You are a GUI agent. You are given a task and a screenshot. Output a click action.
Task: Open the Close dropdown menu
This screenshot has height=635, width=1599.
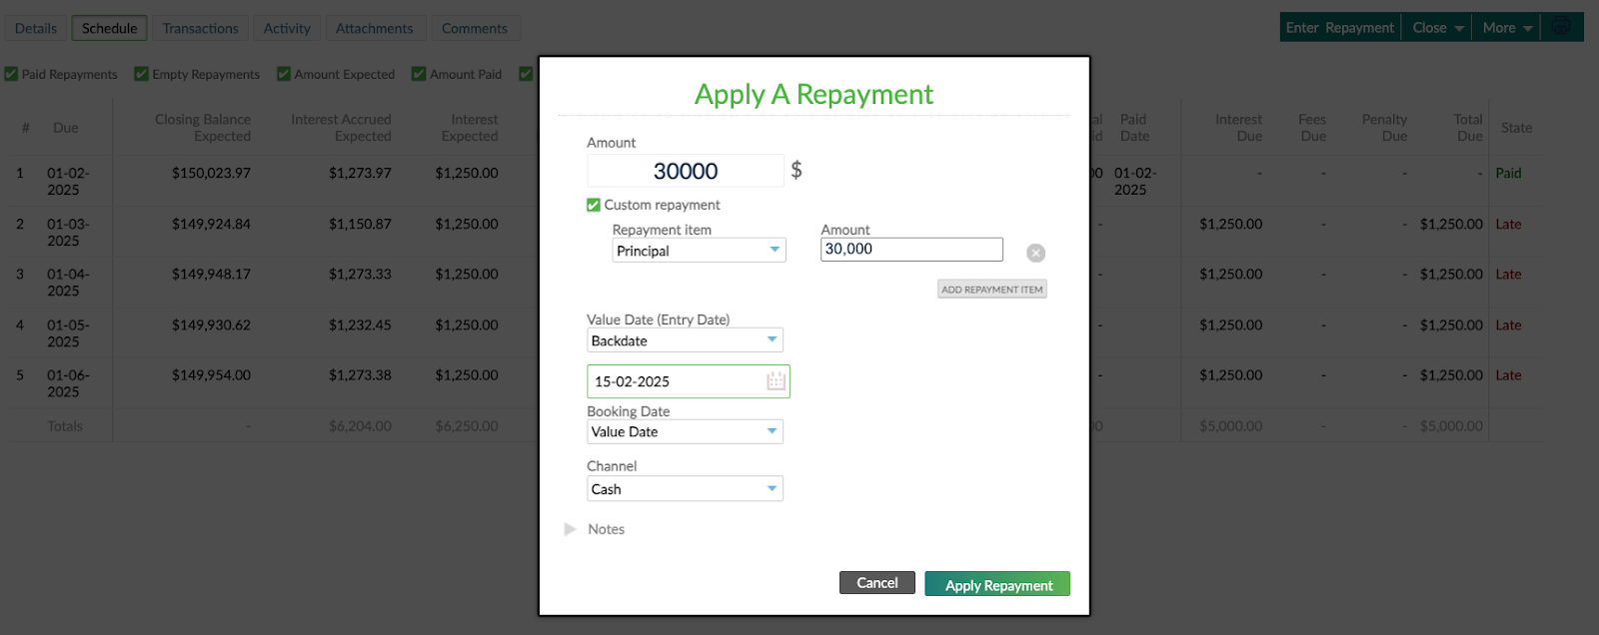click(1438, 28)
